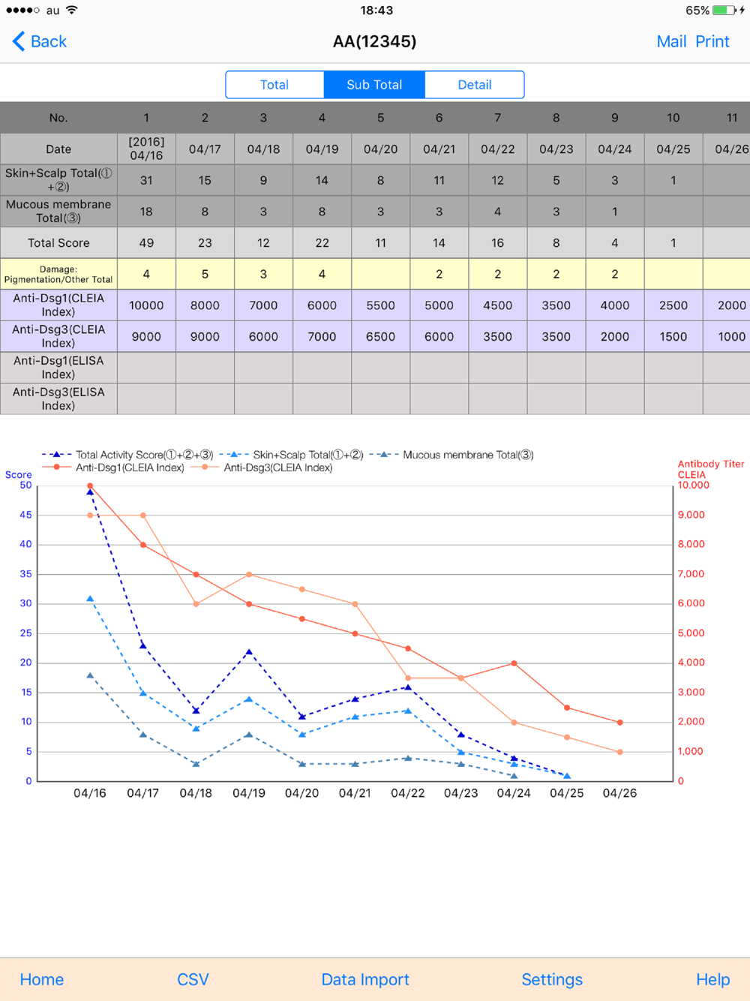Viewport: 750px width, 1001px height.
Task: Tap the 04/19 label on chart axis
Action: 249,793
